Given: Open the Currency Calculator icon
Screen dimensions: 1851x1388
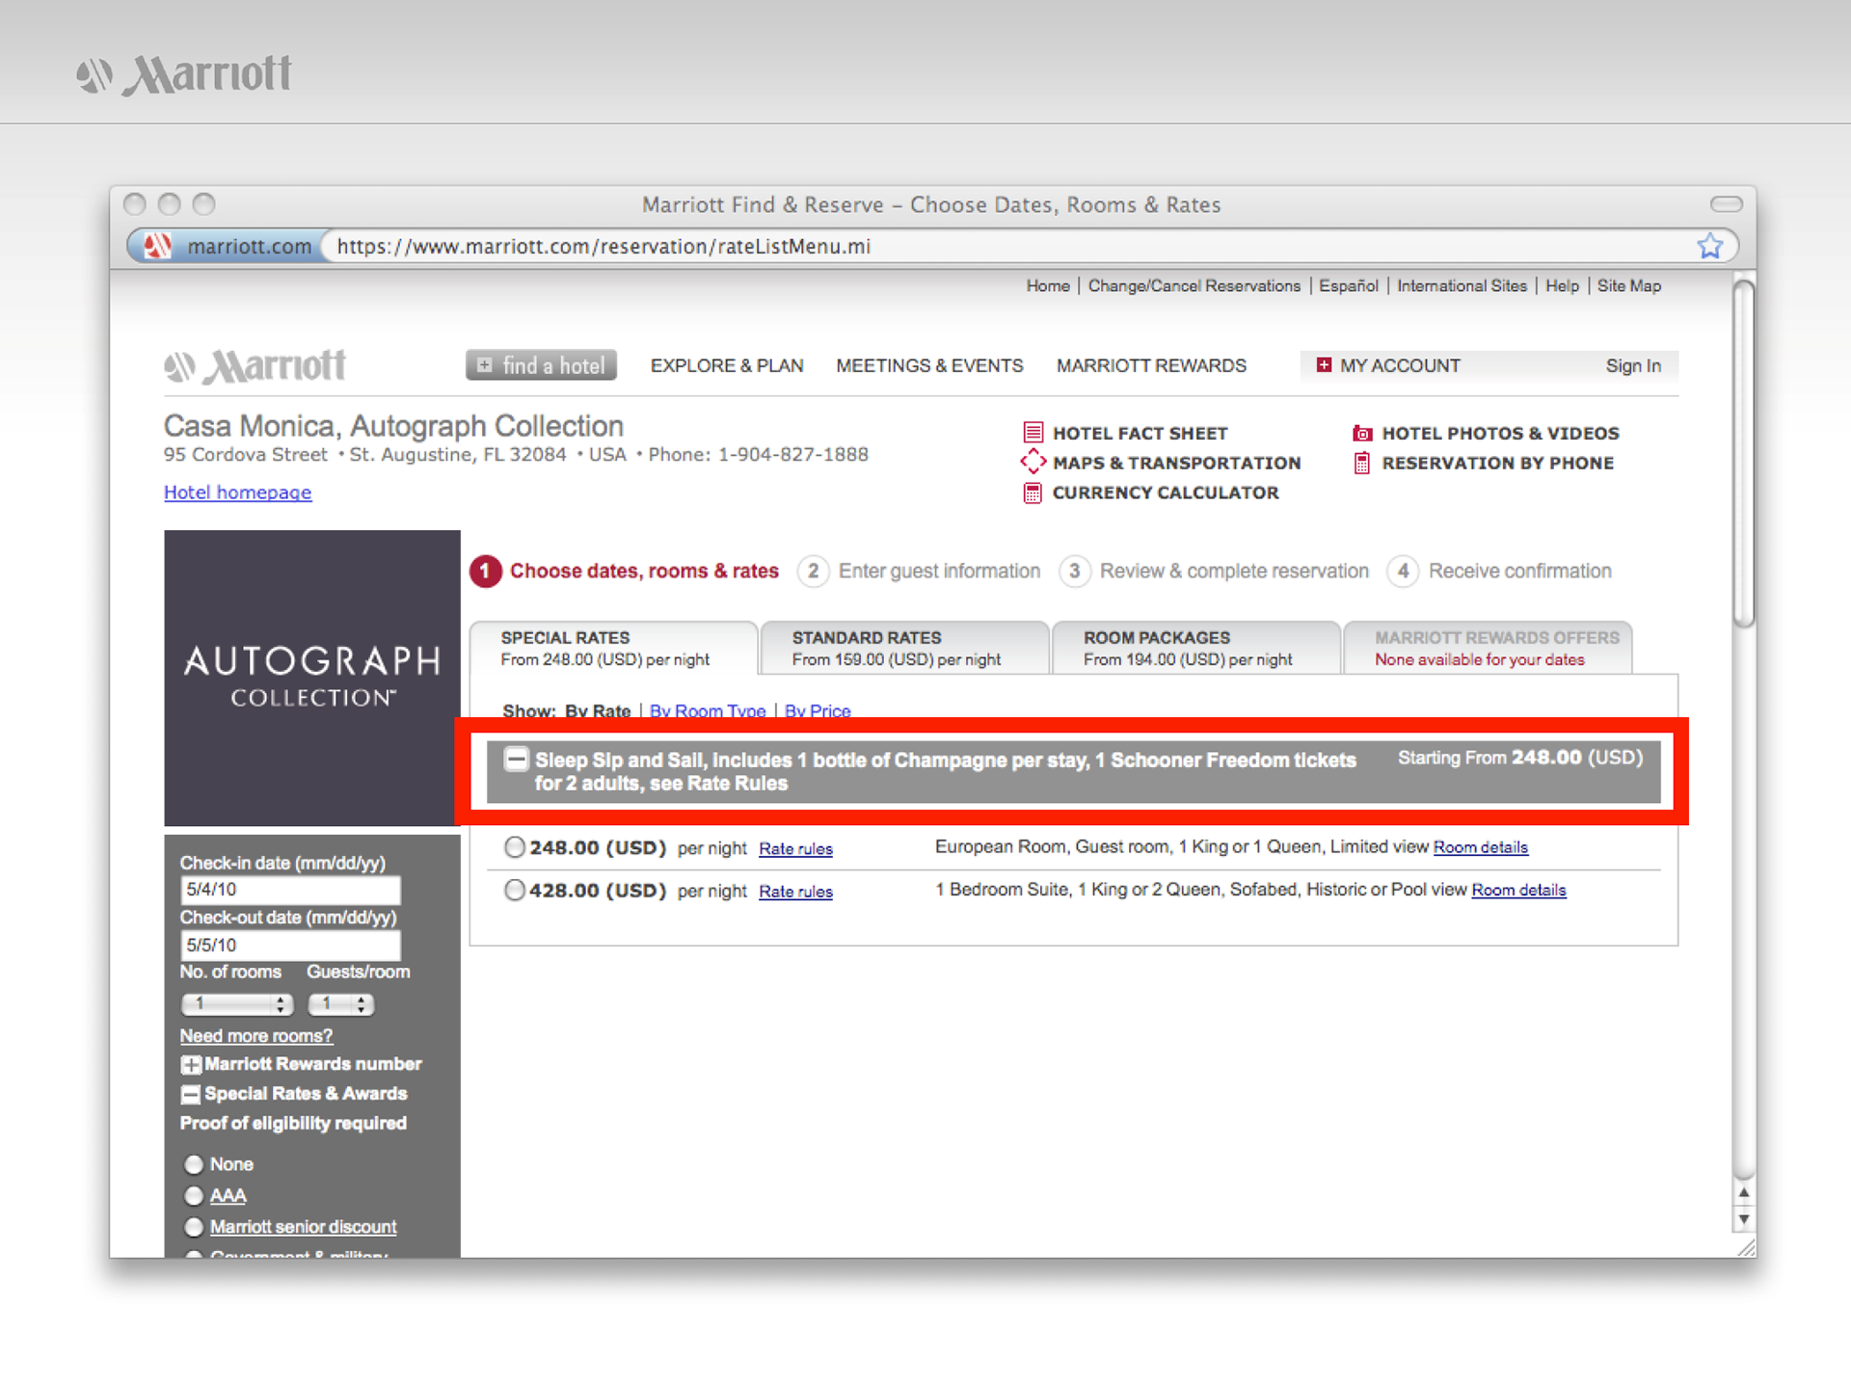Looking at the screenshot, I should 1033,493.
